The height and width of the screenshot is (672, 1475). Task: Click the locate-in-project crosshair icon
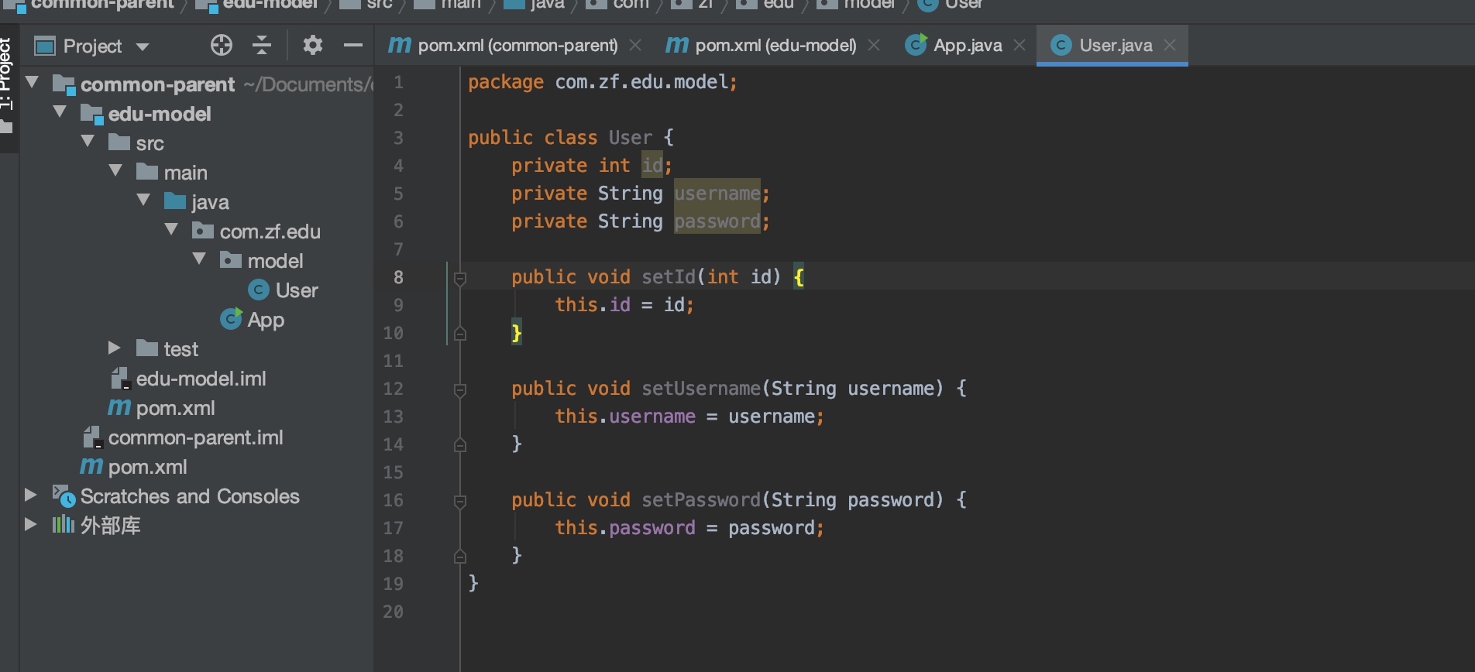[x=221, y=46]
